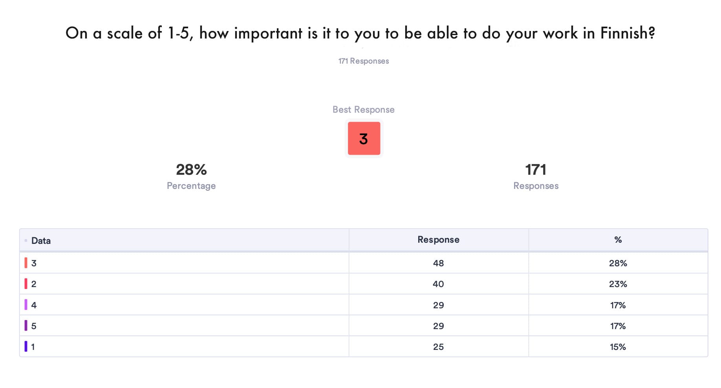The image size is (721, 388).
Task: Click the red color marker for row 2
Action: [x=26, y=284]
